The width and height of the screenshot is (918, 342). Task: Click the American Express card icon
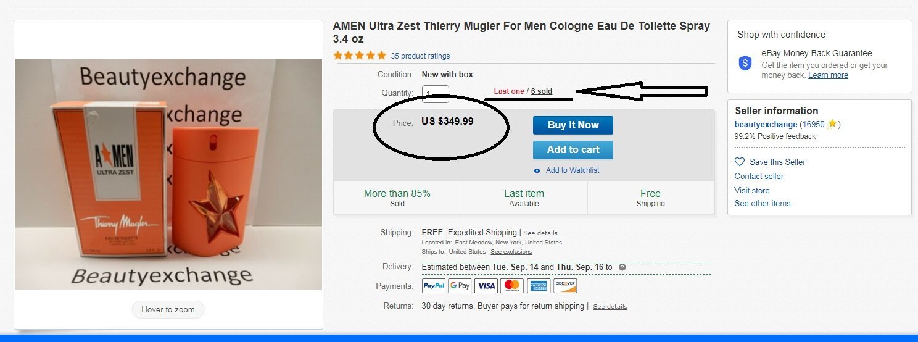(539, 286)
